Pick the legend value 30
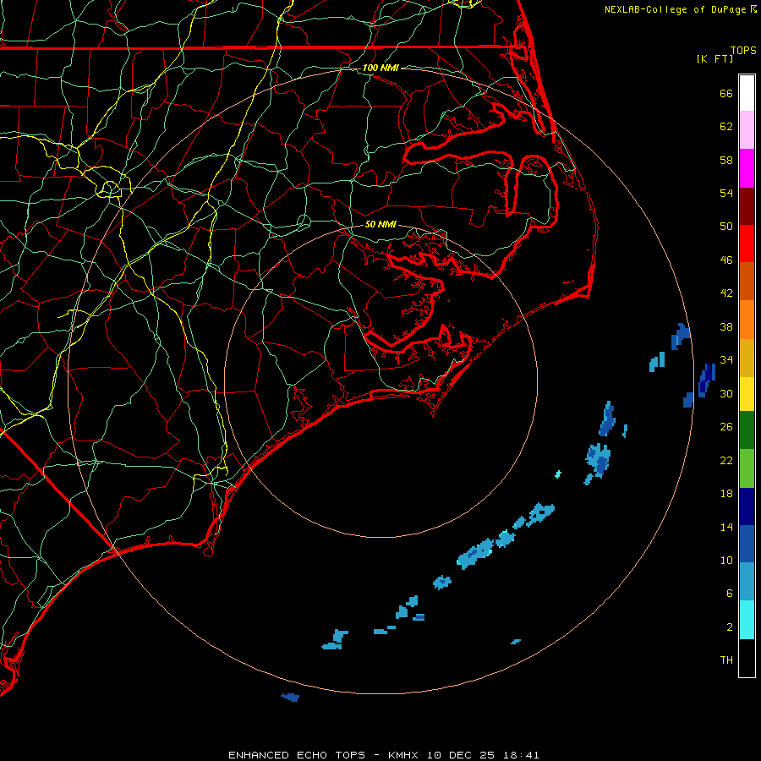Image resolution: width=761 pixels, height=761 pixels. click(726, 393)
